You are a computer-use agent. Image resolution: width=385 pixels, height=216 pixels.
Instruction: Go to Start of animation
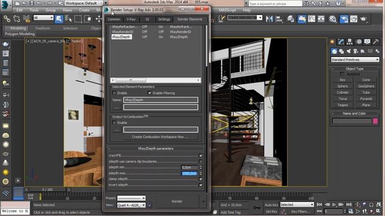[319, 205]
